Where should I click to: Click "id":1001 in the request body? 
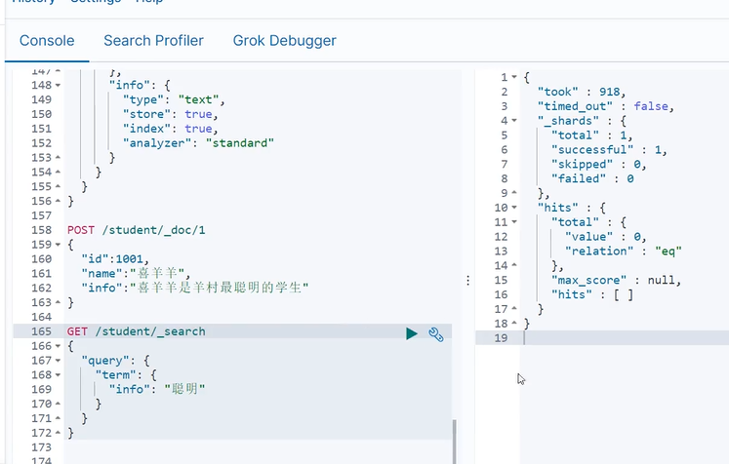pos(115,259)
